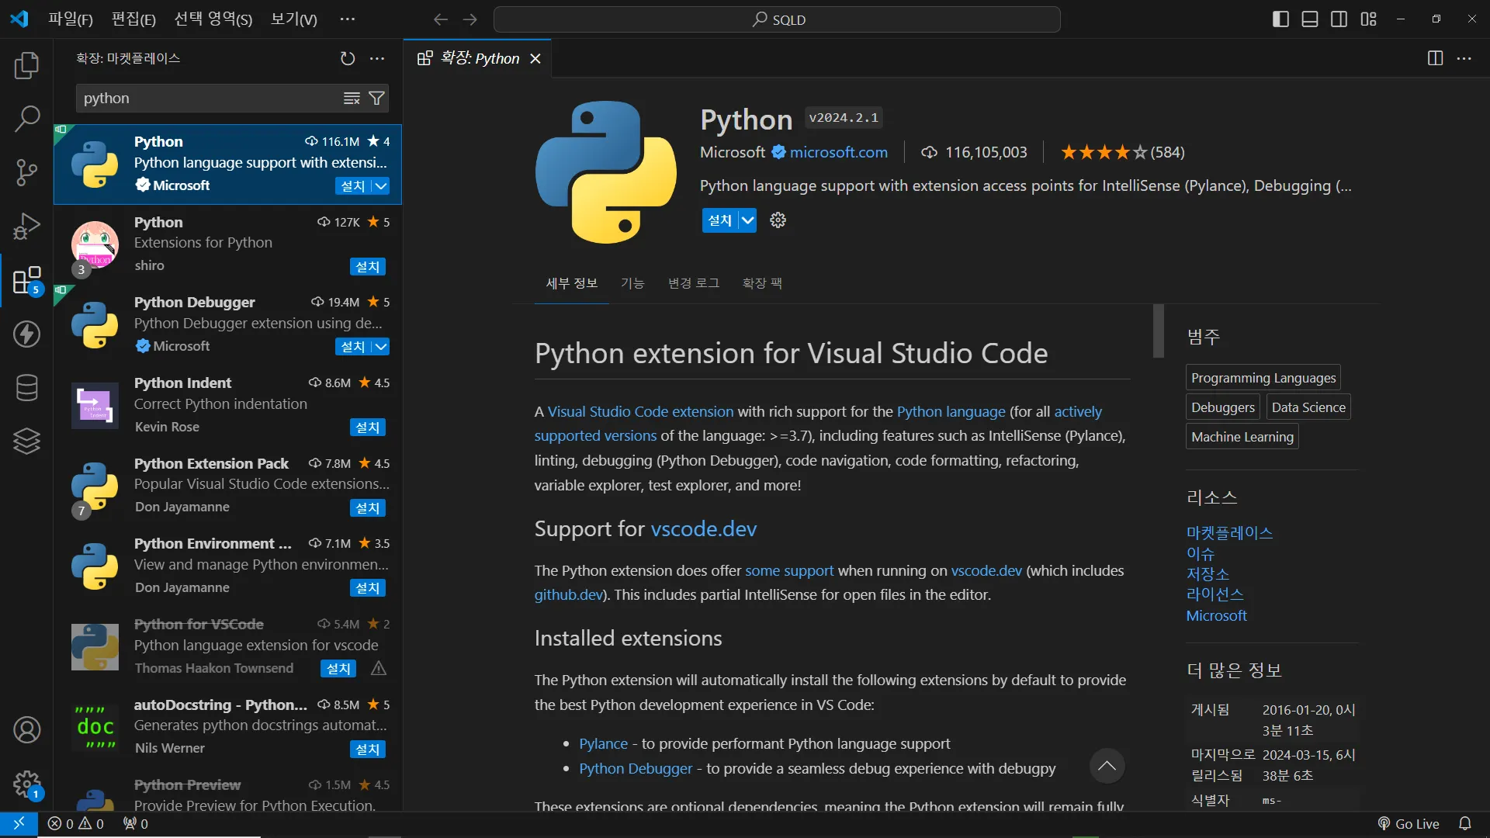Toggle the secondary side bar visibility
The height and width of the screenshot is (838, 1490).
pyautogui.click(x=1339, y=19)
